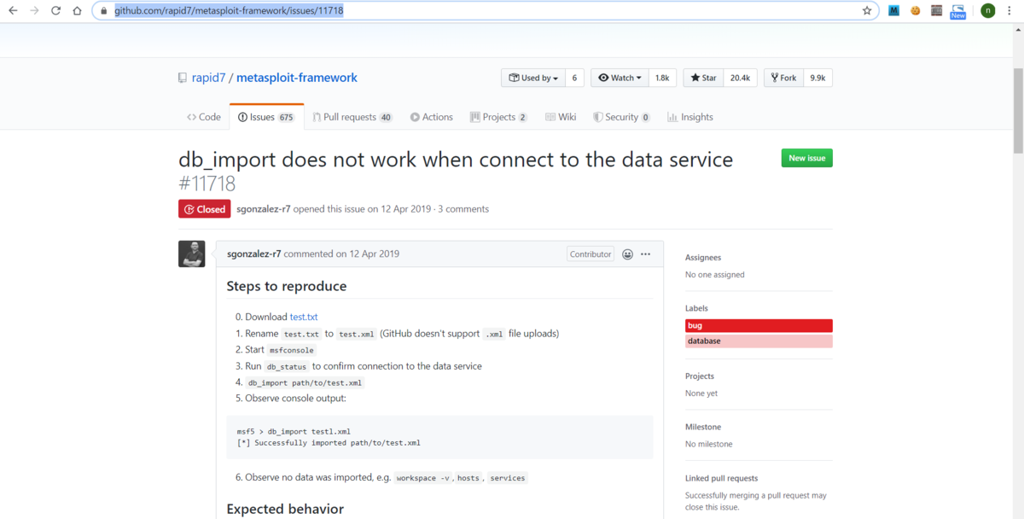Open sgonzalez-r7 link in issue header

point(263,209)
